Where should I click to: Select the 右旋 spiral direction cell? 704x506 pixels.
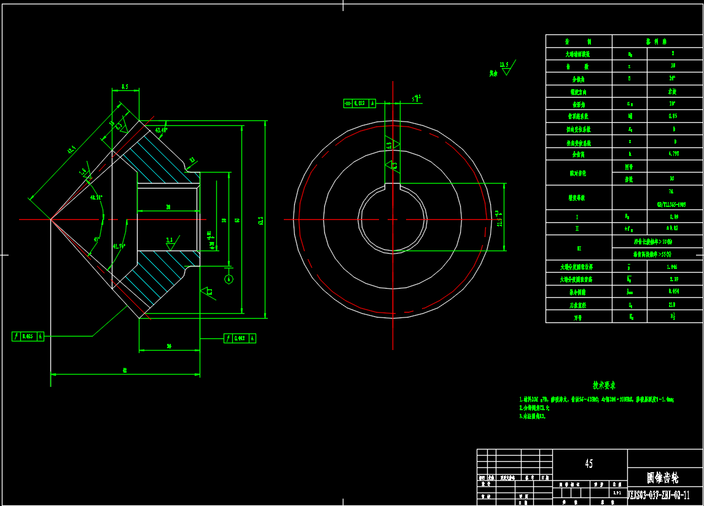672,91
